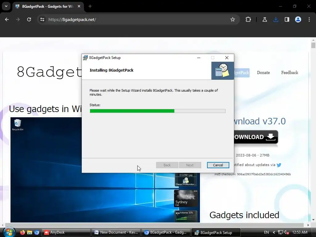Open the Feedback page link
This screenshot has height=237, width=316.
(x=289, y=73)
